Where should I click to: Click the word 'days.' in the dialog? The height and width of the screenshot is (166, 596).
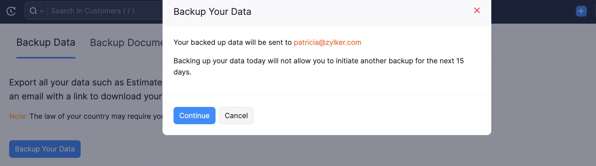(182, 72)
